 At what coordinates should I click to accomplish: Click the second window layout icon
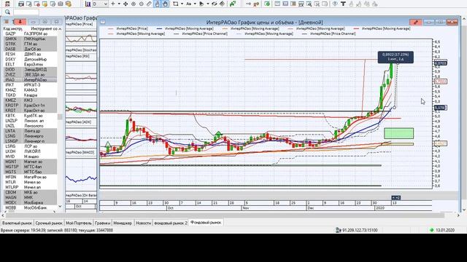pos(285,4)
